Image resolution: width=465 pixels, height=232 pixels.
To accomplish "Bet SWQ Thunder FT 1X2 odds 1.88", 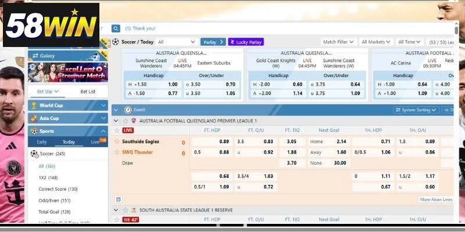I will click(x=292, y=152).
